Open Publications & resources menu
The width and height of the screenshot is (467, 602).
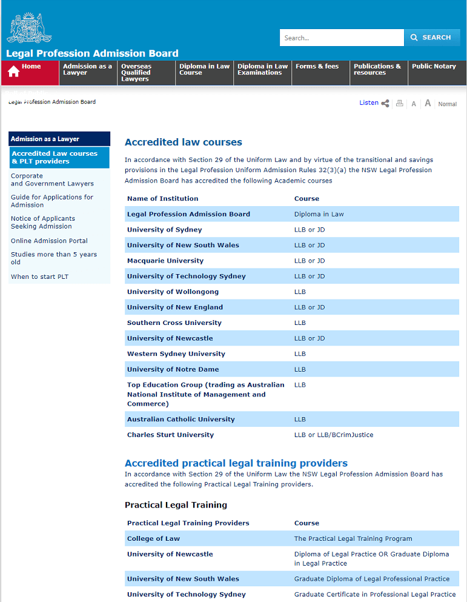[x=379, y=73]
